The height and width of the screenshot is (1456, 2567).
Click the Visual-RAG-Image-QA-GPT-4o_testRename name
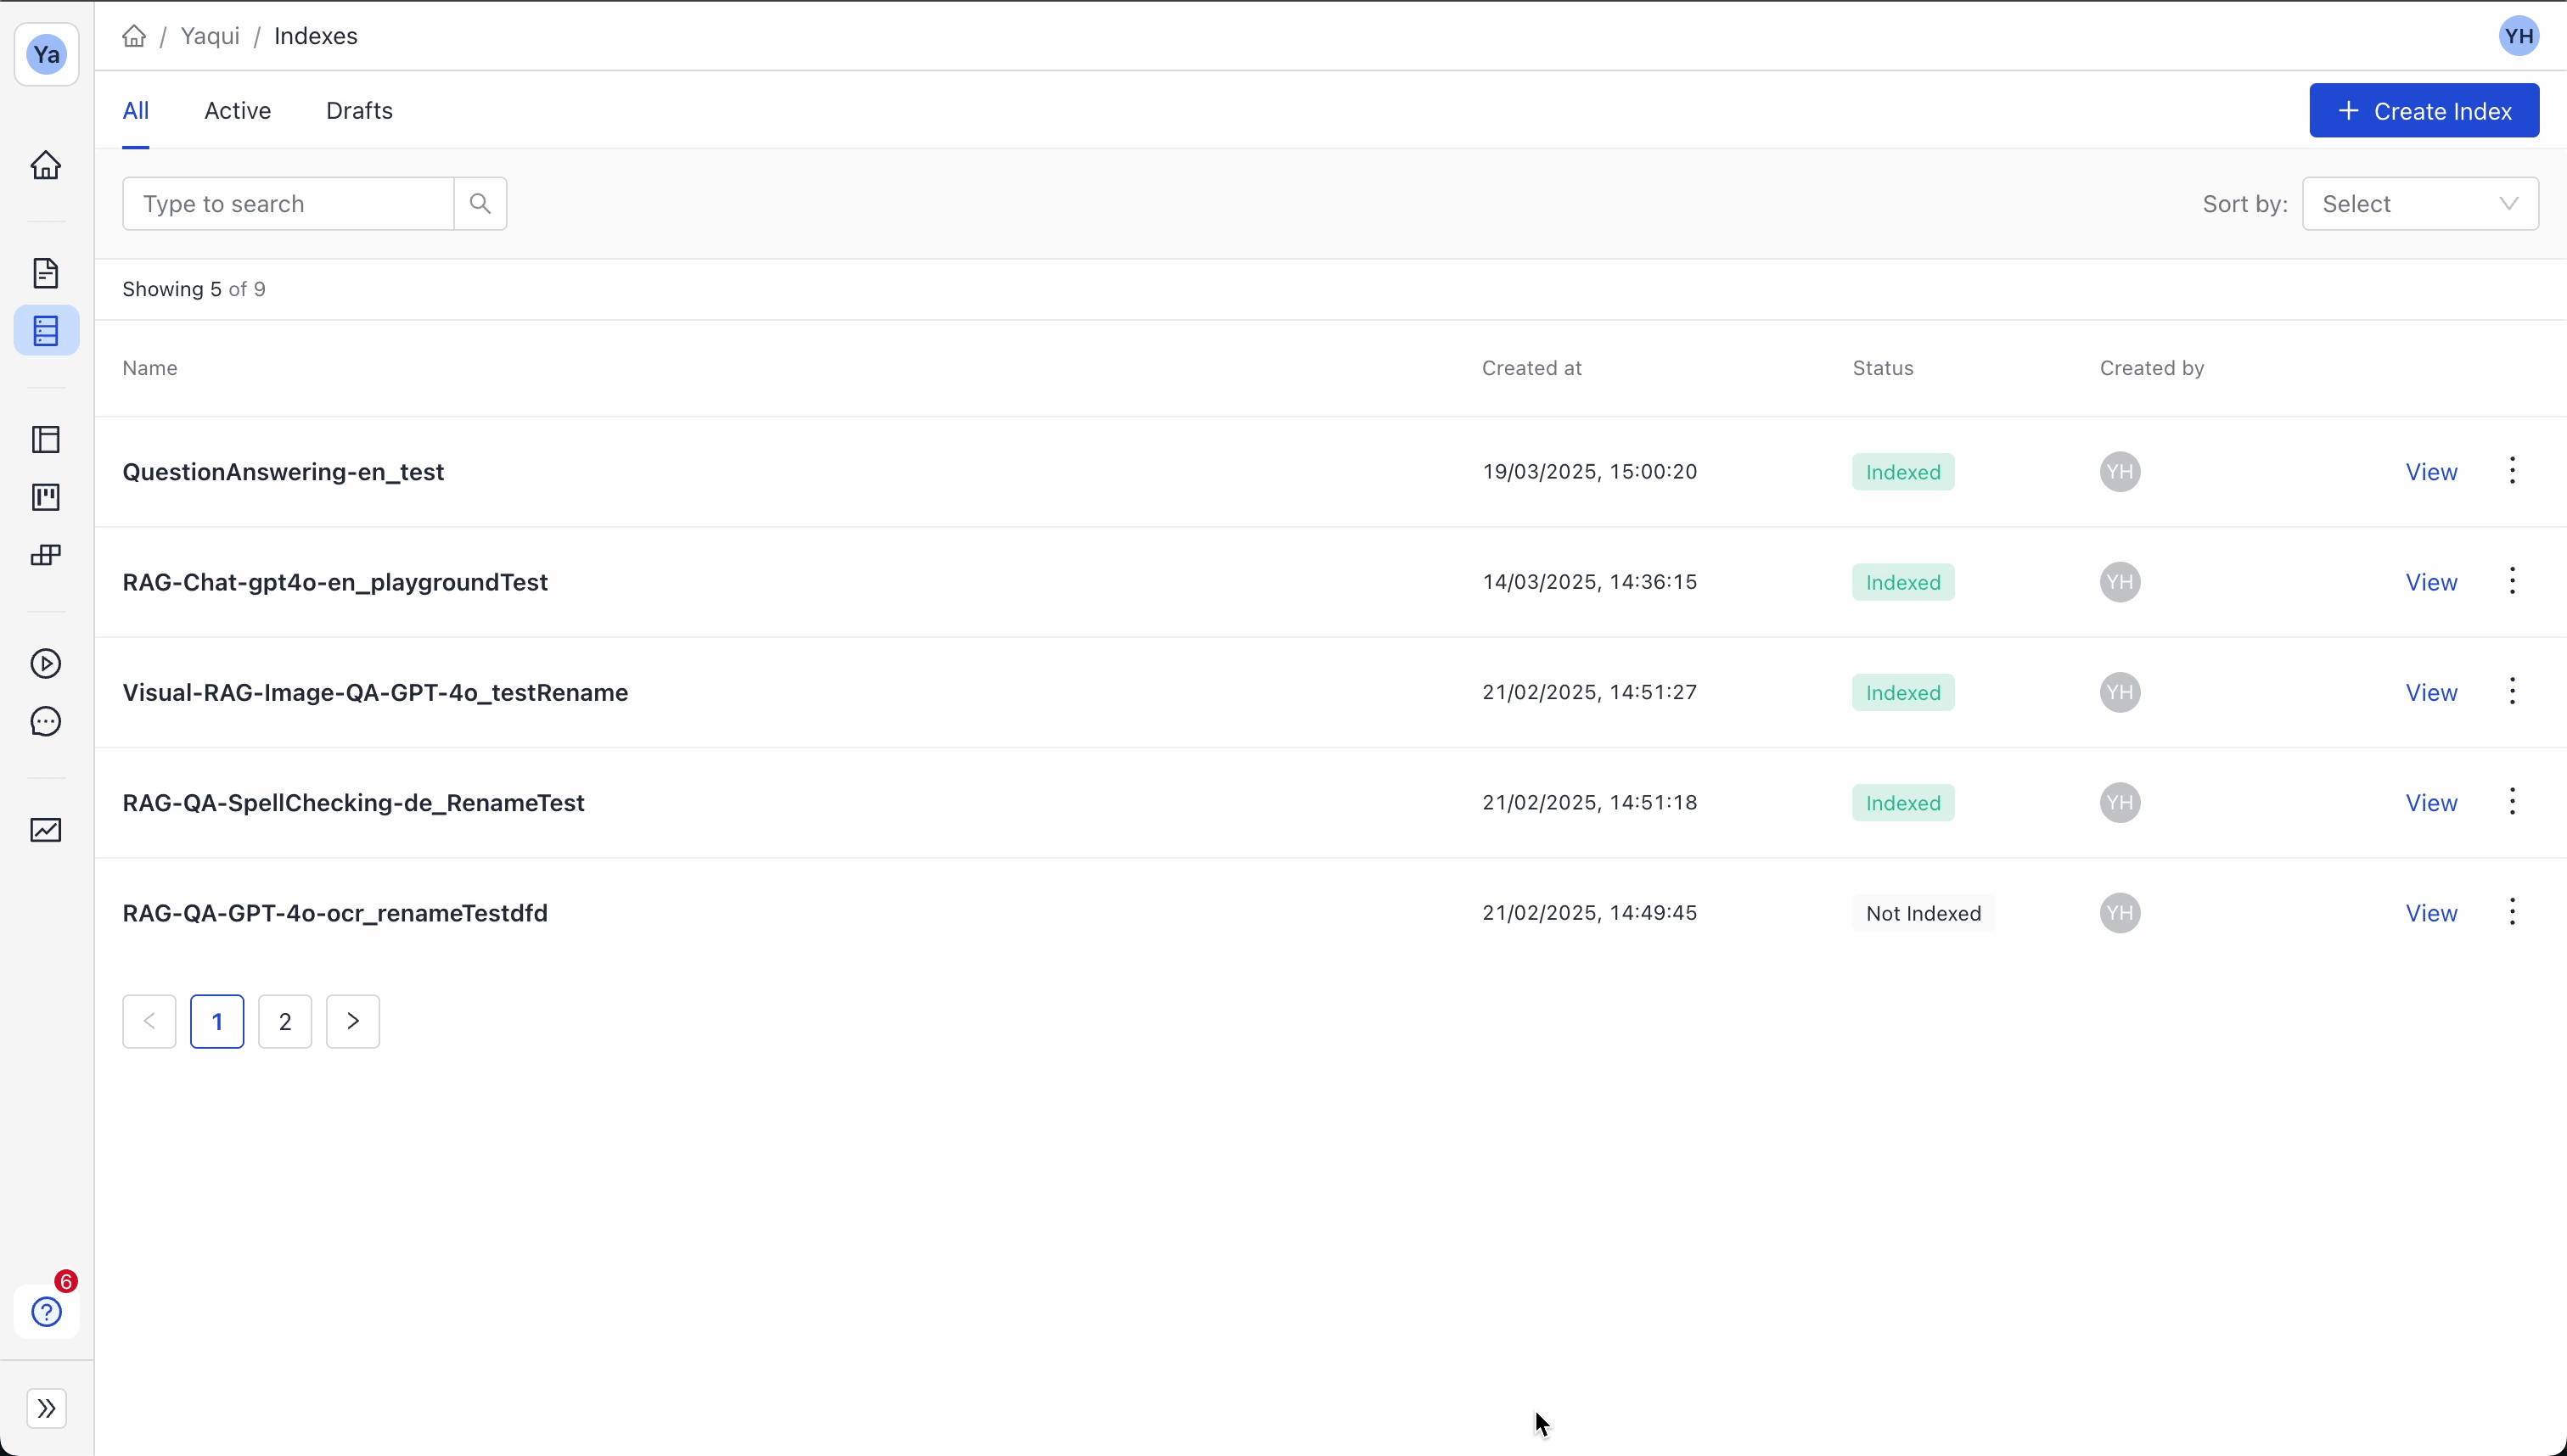click(375, 692)
